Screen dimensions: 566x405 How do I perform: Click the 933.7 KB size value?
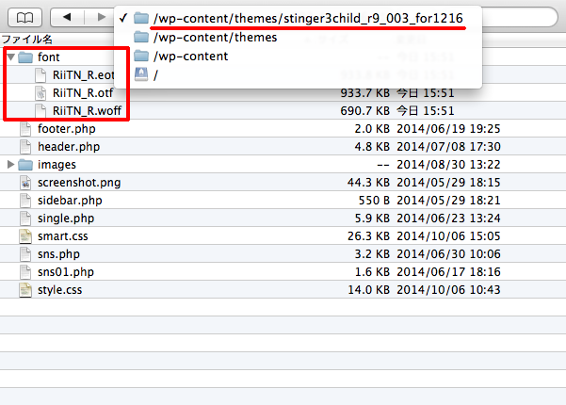(365, 93)
